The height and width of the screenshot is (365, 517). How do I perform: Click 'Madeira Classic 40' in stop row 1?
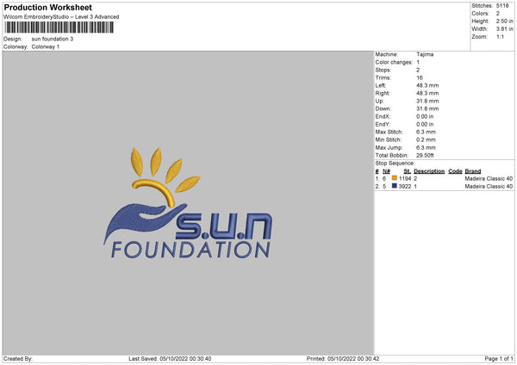[x=489, y=178]
